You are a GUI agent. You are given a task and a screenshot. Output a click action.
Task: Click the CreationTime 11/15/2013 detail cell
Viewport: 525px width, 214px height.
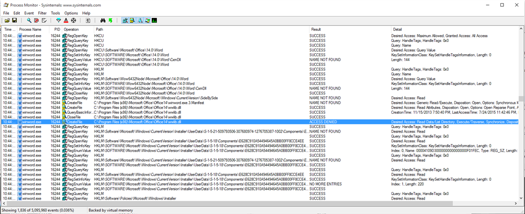[x=455, y=112]
